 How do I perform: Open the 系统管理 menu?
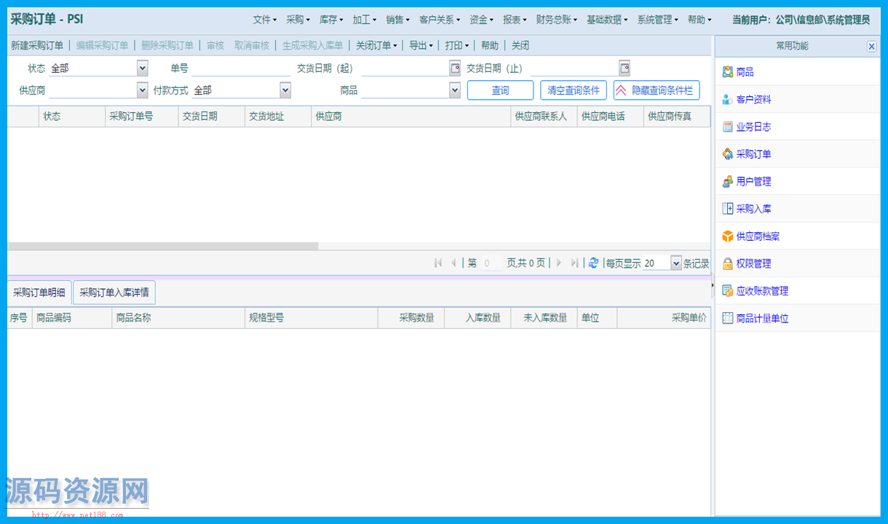658,20
